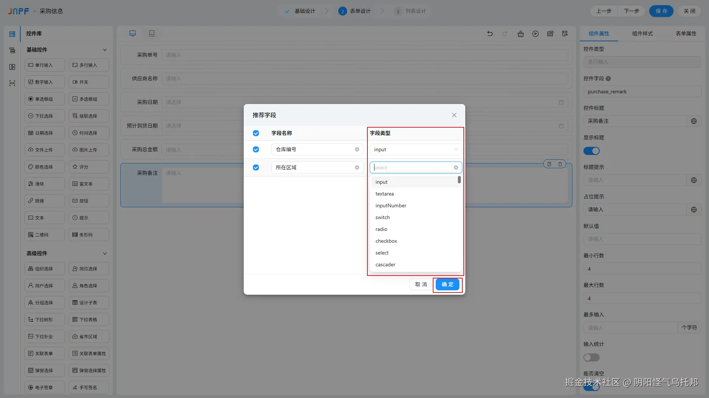Clear the 仓库编号 field name

tap(357, 149)
